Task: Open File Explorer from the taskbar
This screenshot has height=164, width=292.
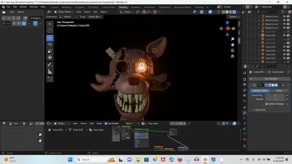Action: tap(138, 160)
